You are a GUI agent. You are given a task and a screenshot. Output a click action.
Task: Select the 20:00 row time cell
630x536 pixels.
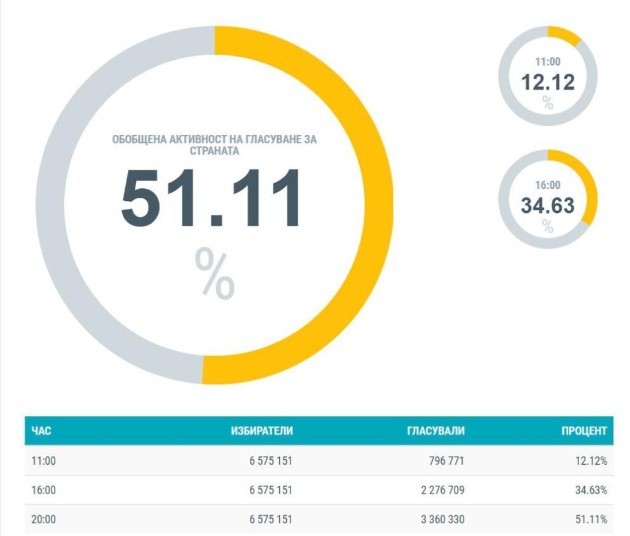(44, 519)
